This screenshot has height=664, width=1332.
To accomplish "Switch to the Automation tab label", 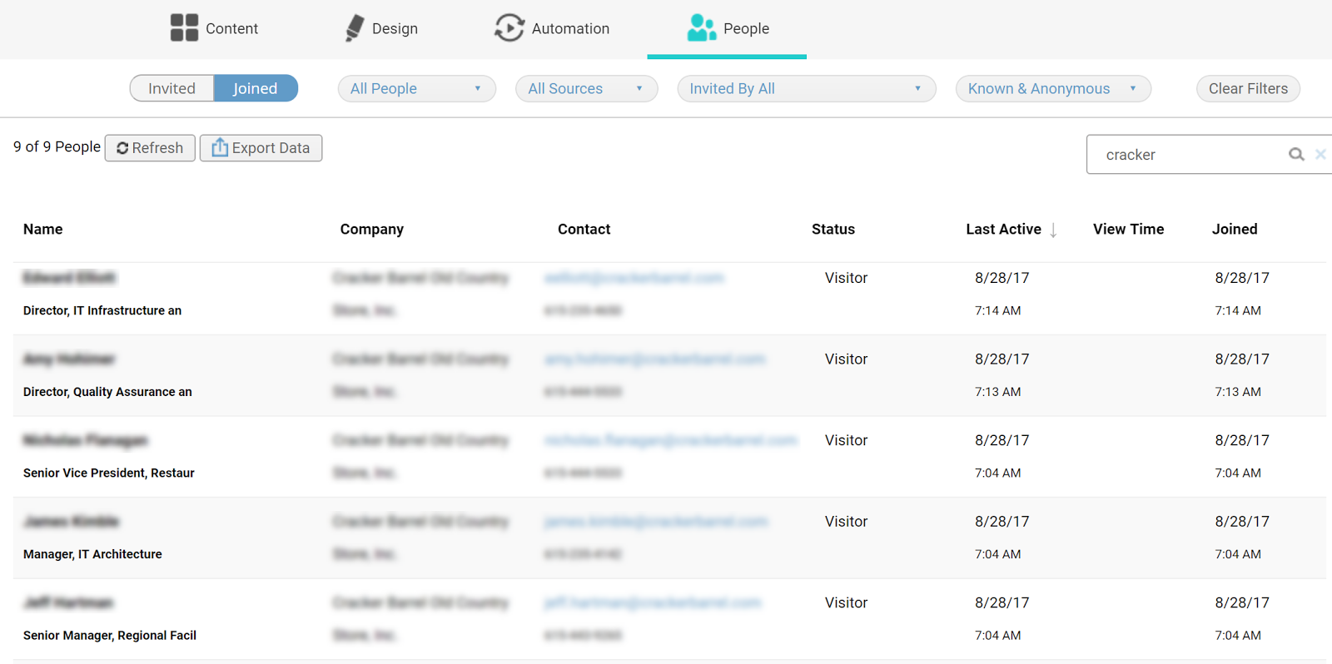I will pos(570,28).
